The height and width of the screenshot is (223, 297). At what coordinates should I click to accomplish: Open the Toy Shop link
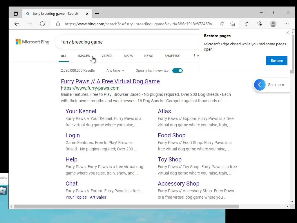pos(170,159)
